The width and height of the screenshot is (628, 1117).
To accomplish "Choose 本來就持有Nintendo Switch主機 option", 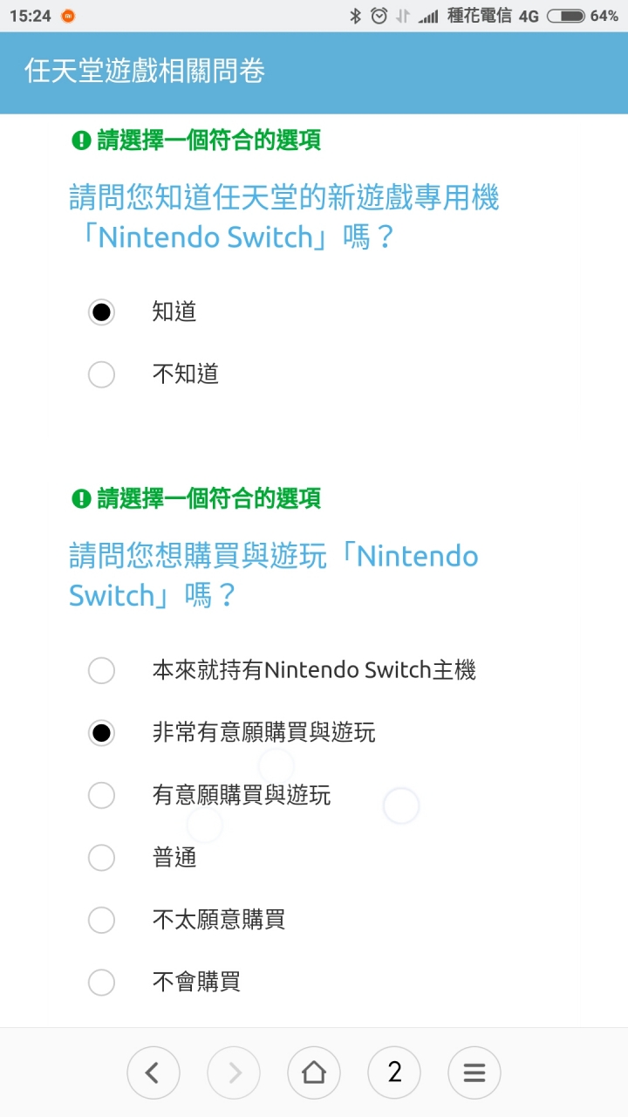I will [102, 670].
